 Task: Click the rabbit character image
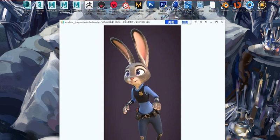[x=142, y=83]
